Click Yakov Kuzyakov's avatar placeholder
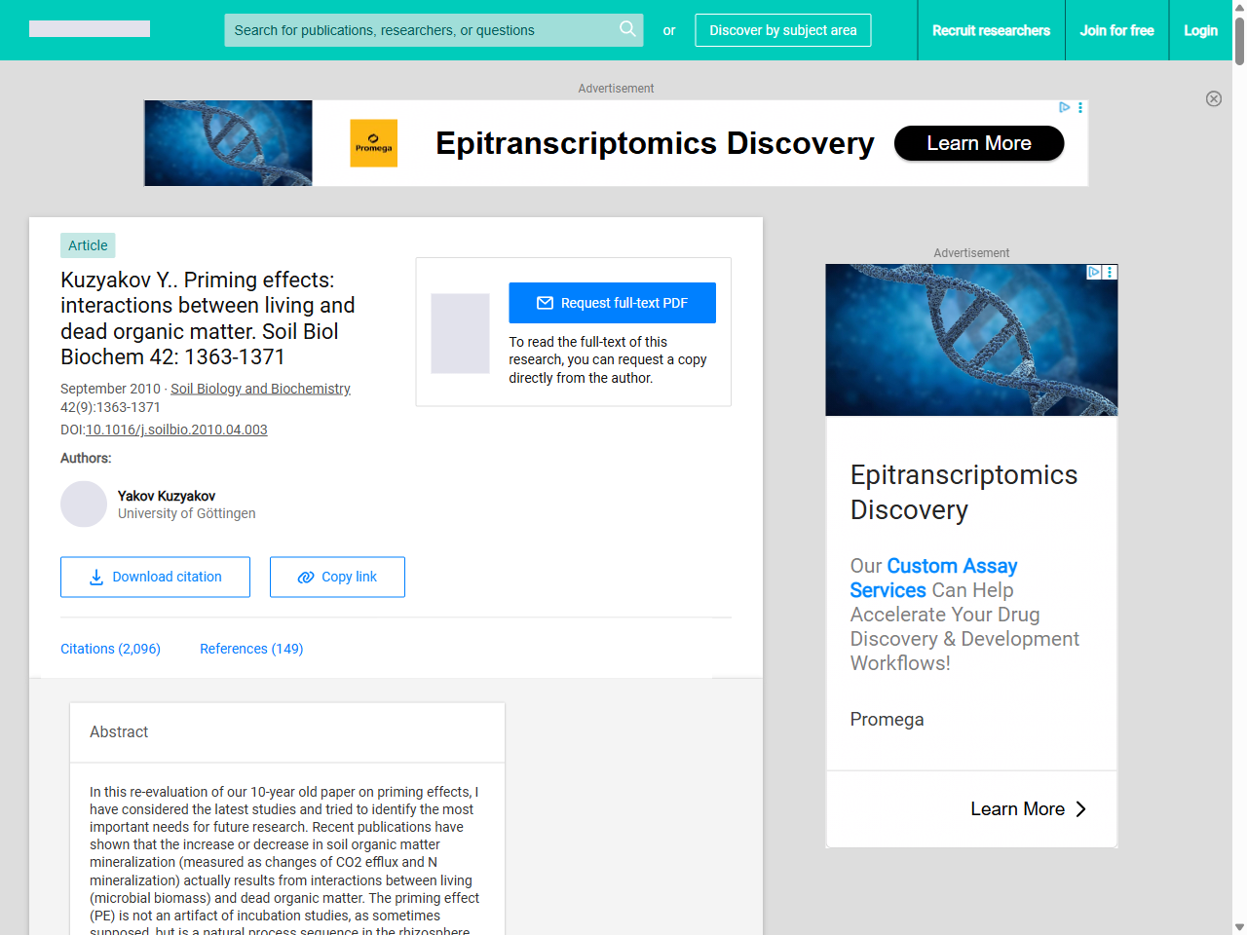This screenshot has width=1247, height=935. coord(84,504)
